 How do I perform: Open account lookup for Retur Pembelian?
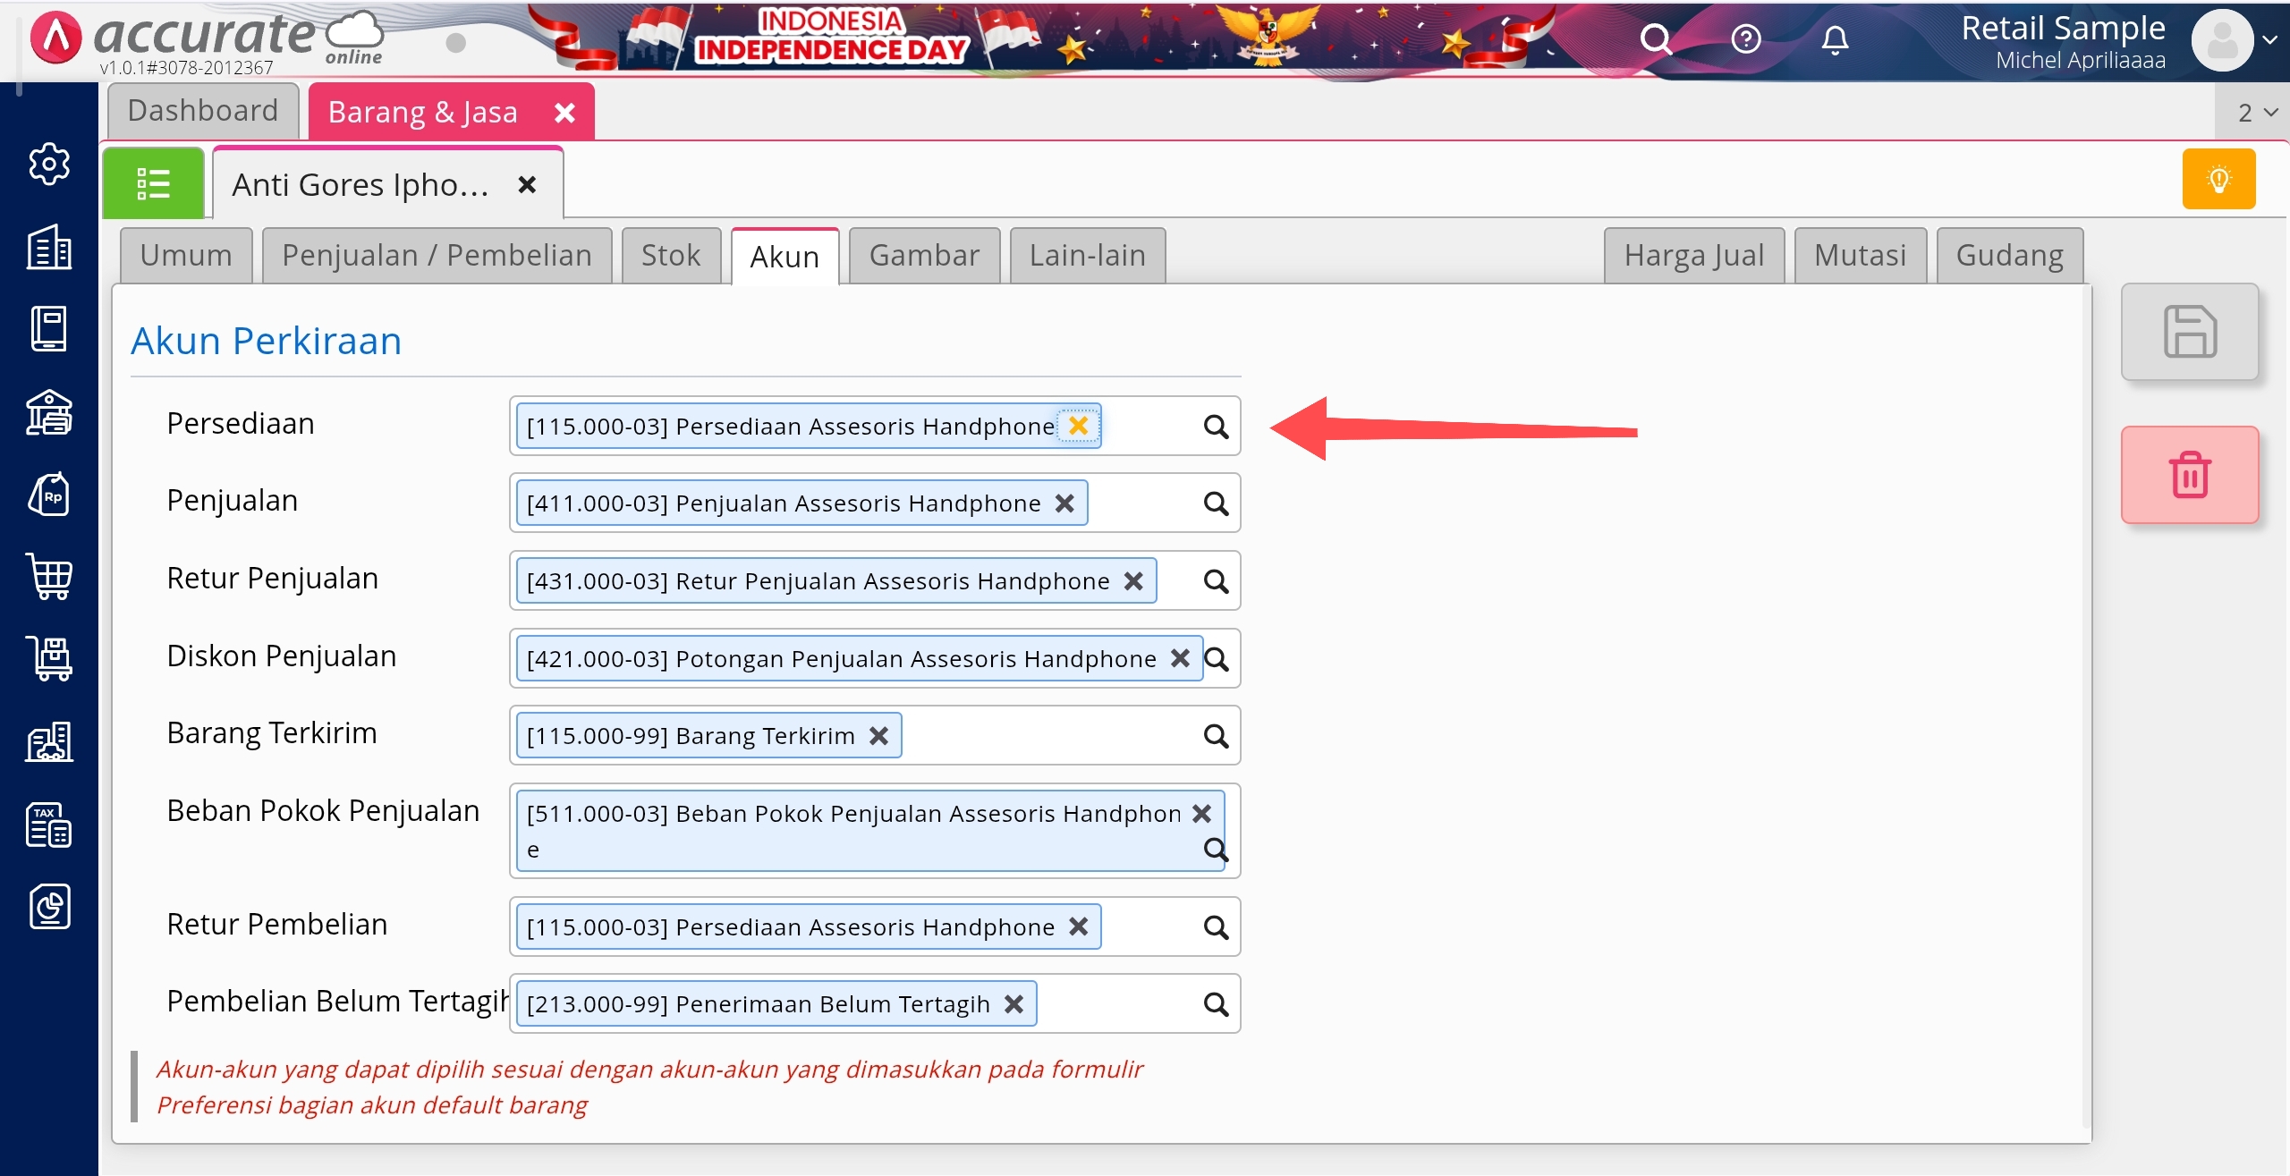pyautogui.click(x=1216, y=927)
